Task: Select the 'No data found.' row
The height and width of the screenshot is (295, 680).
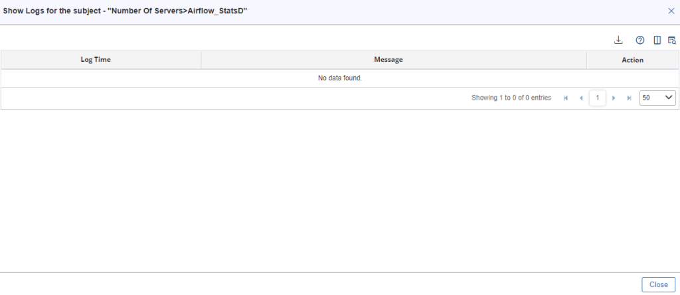Action: (340, 78)
